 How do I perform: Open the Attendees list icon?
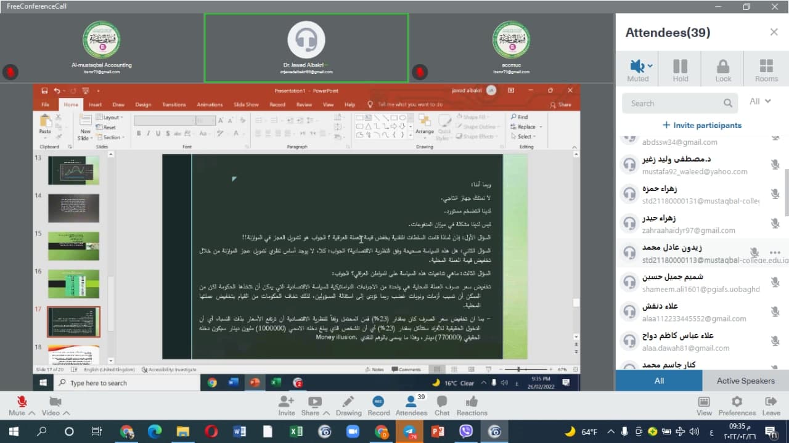[411, 402]
